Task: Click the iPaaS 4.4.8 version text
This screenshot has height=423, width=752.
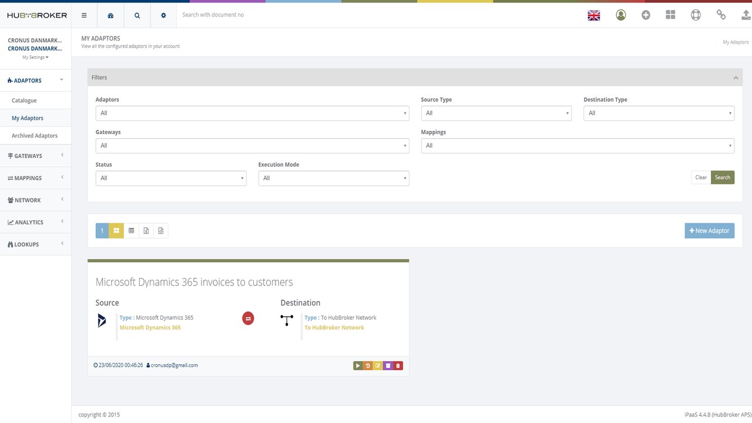Action: point(718,415)
